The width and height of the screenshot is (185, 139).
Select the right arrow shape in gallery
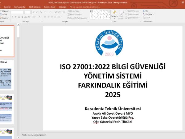(101, 15)
